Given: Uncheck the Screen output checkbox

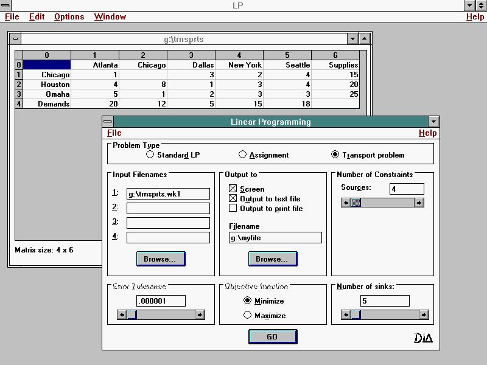Looking at the screenshot, I should click(x=233, y=189).
